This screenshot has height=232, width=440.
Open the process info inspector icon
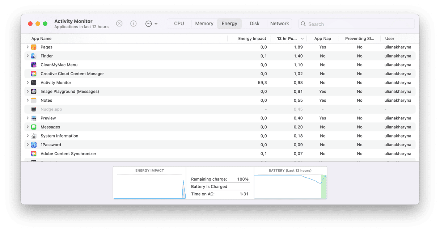point(134,24)
